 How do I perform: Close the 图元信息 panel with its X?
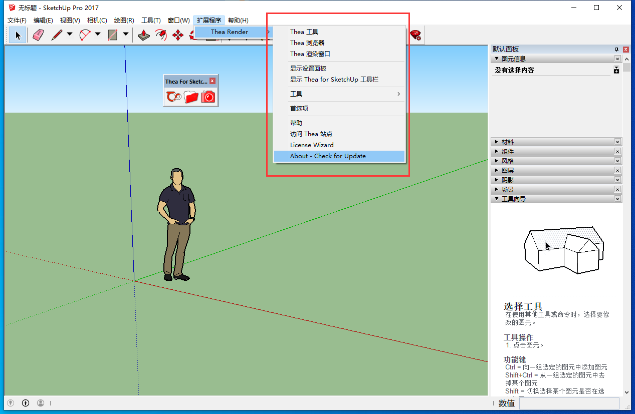tap(617, 59)
